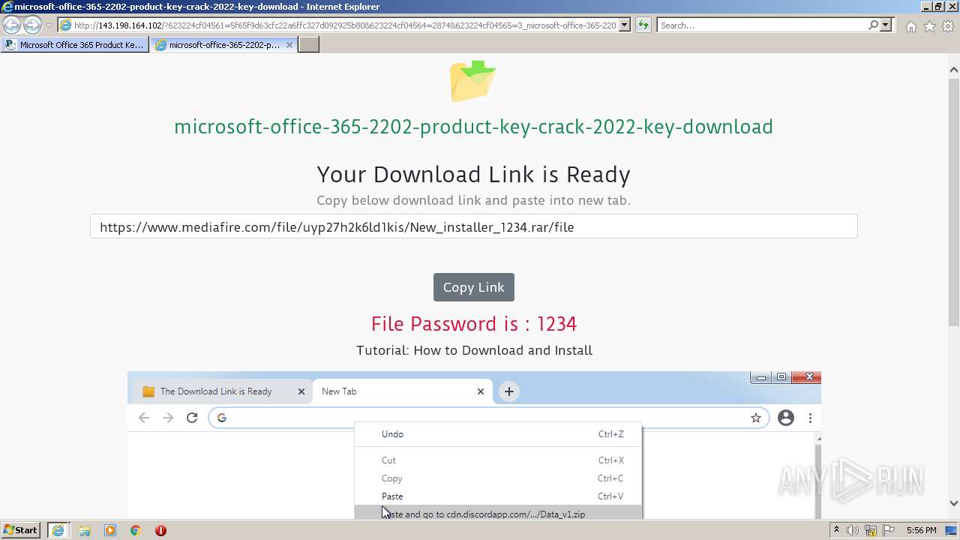Switch to Microsoft Office 365 Product Key tab
This screenshot has height=540, width=960.
click(74, 44)
